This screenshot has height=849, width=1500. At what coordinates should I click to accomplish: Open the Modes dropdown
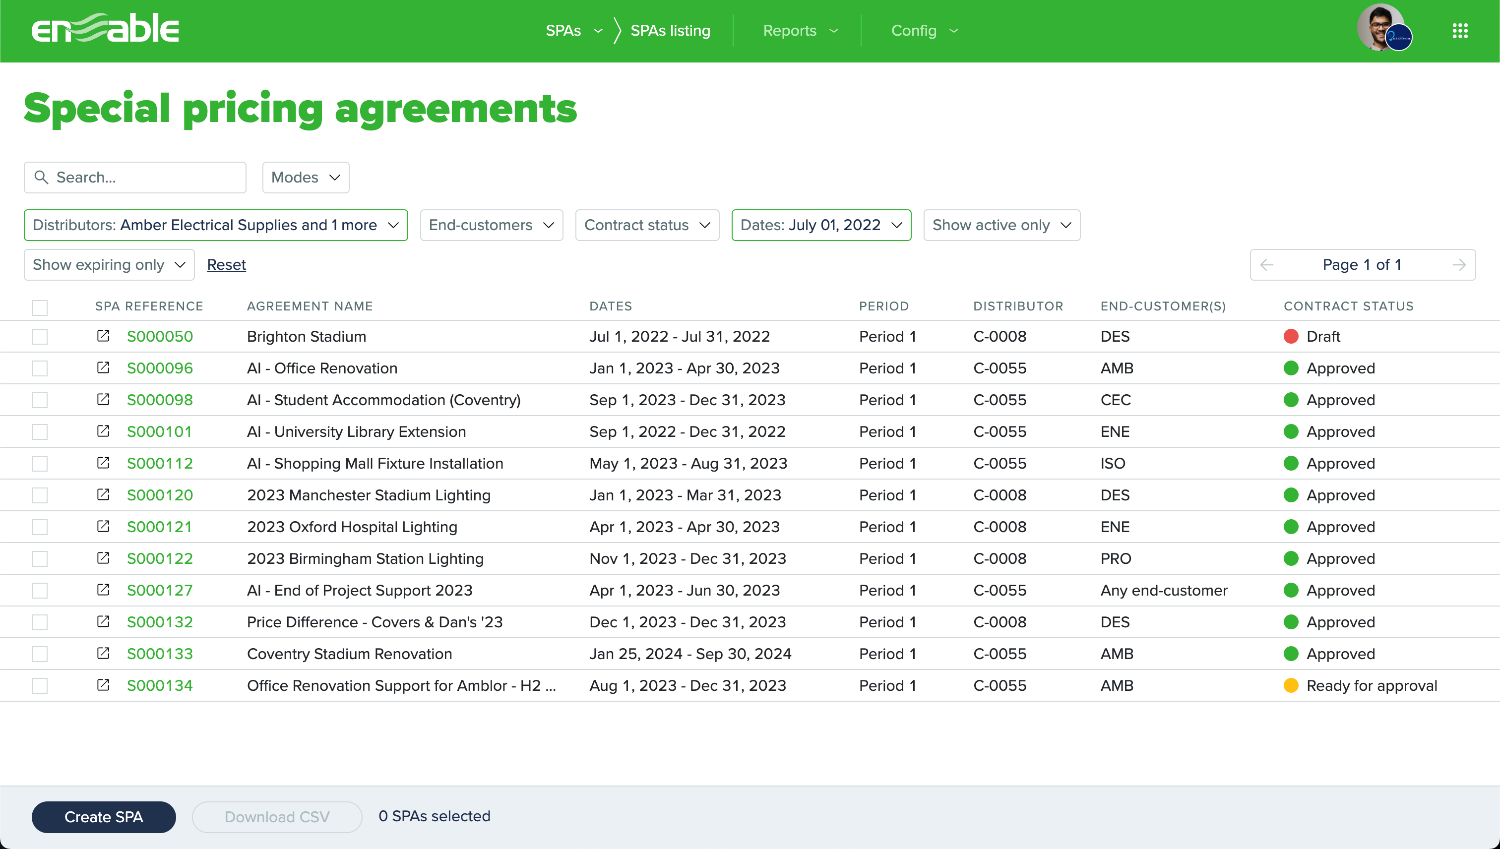pos(306,177)
